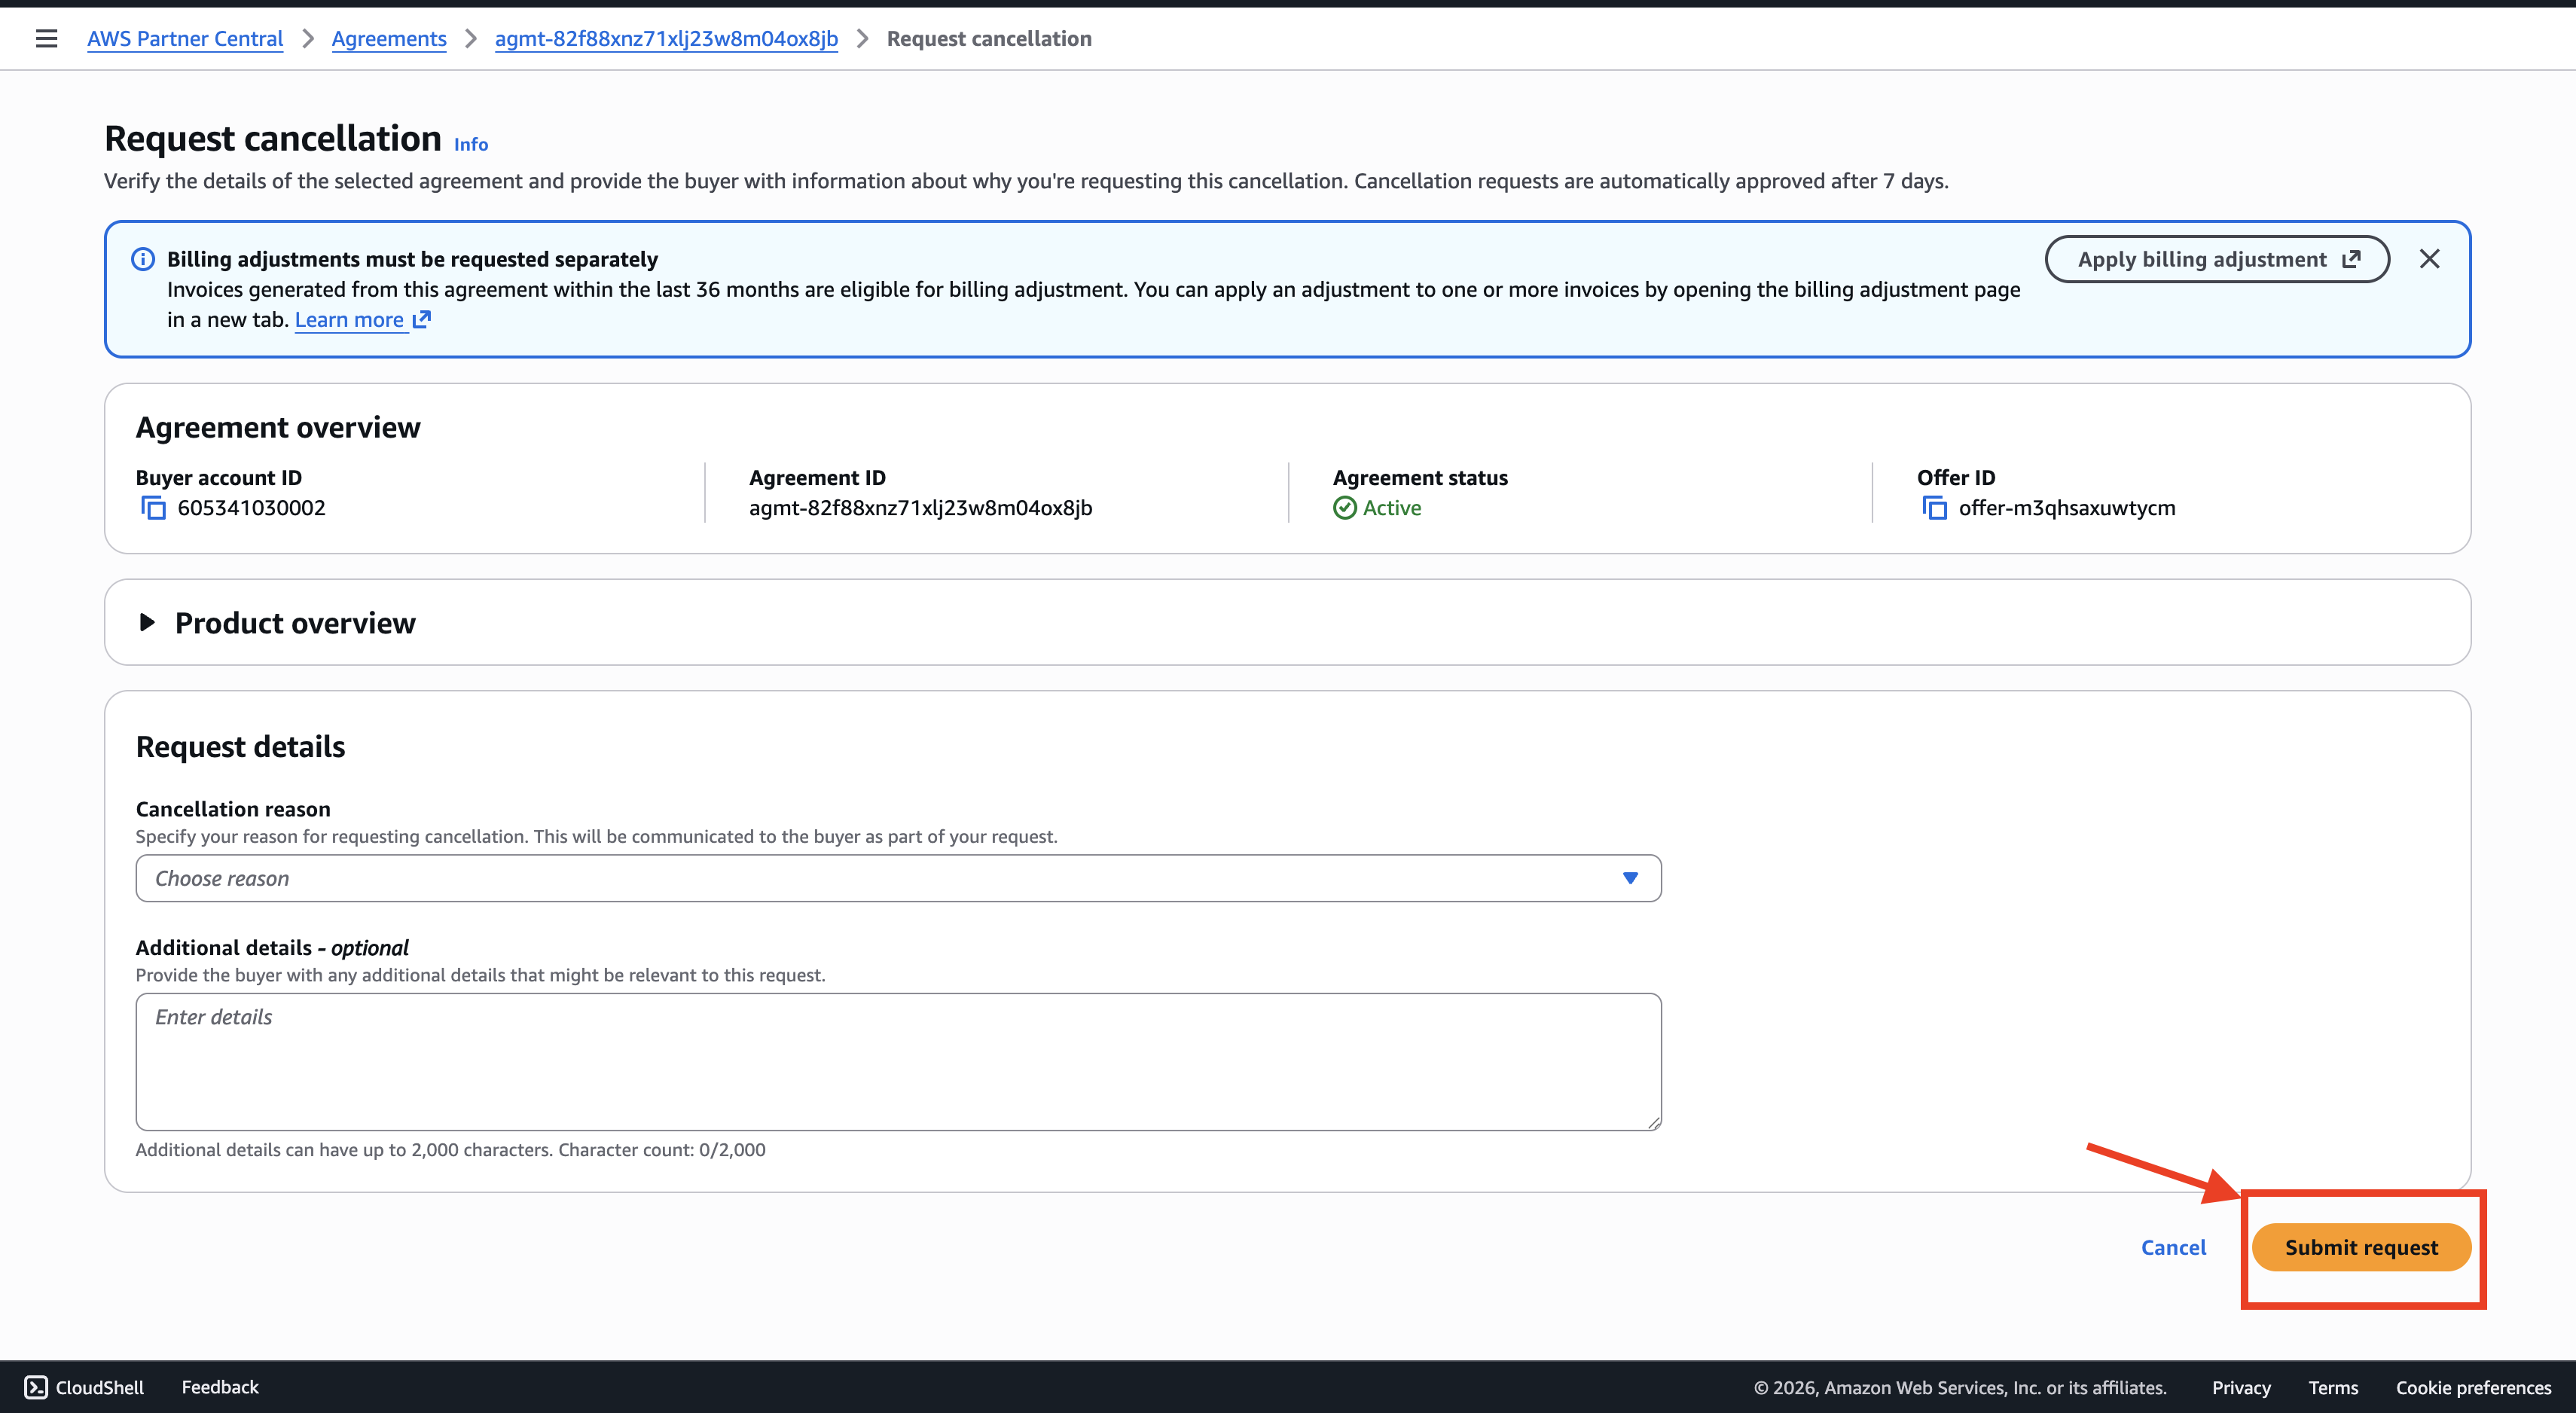Select the offer-m3qhsaxuwtycm text
Viewport: 2576px width, 1413px height.
click(x=2067, y=508)
